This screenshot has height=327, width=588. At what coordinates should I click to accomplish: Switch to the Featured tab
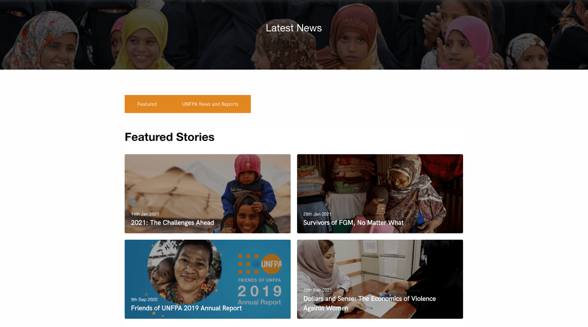pyautogui.click(x=147, y=104)
